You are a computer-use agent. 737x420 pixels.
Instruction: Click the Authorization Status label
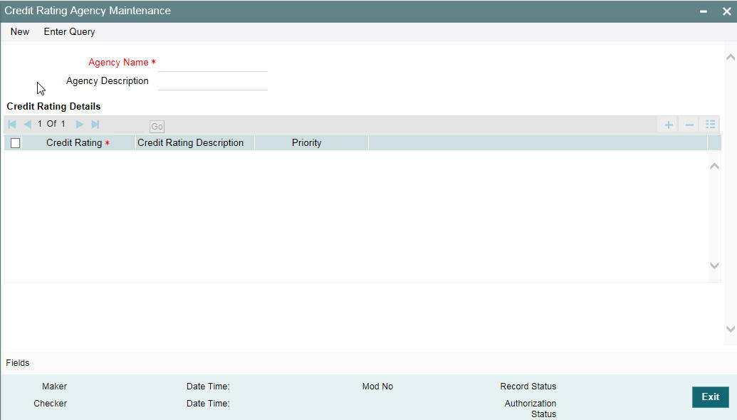(530, 409)
